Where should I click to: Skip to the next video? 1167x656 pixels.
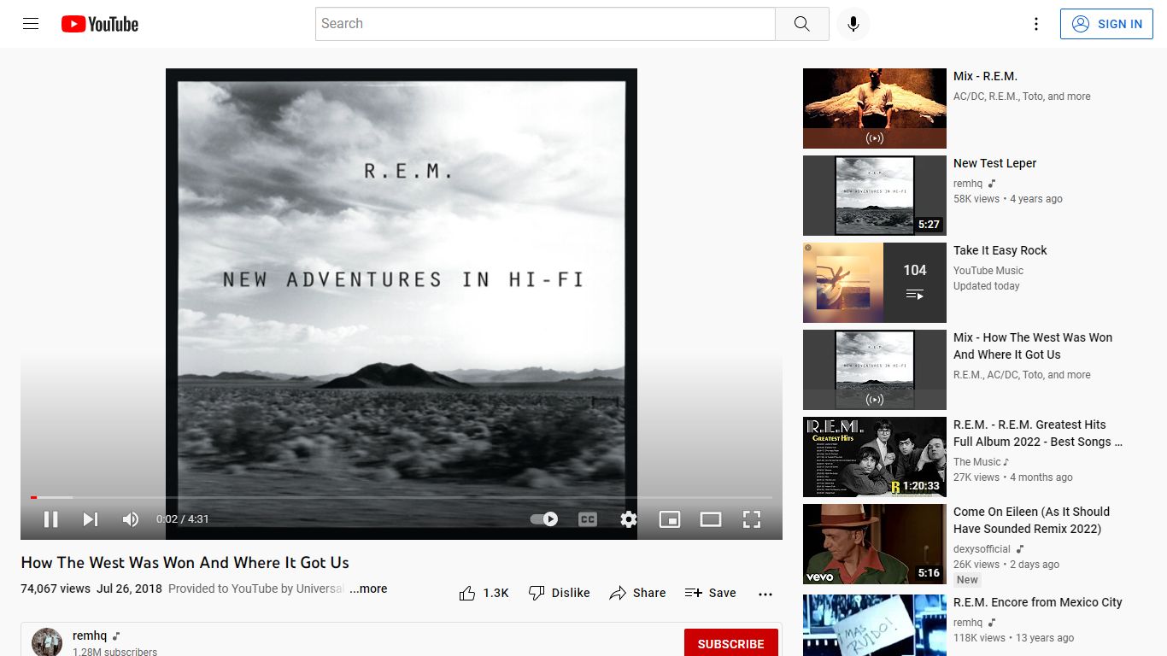[x=91, y=519]
